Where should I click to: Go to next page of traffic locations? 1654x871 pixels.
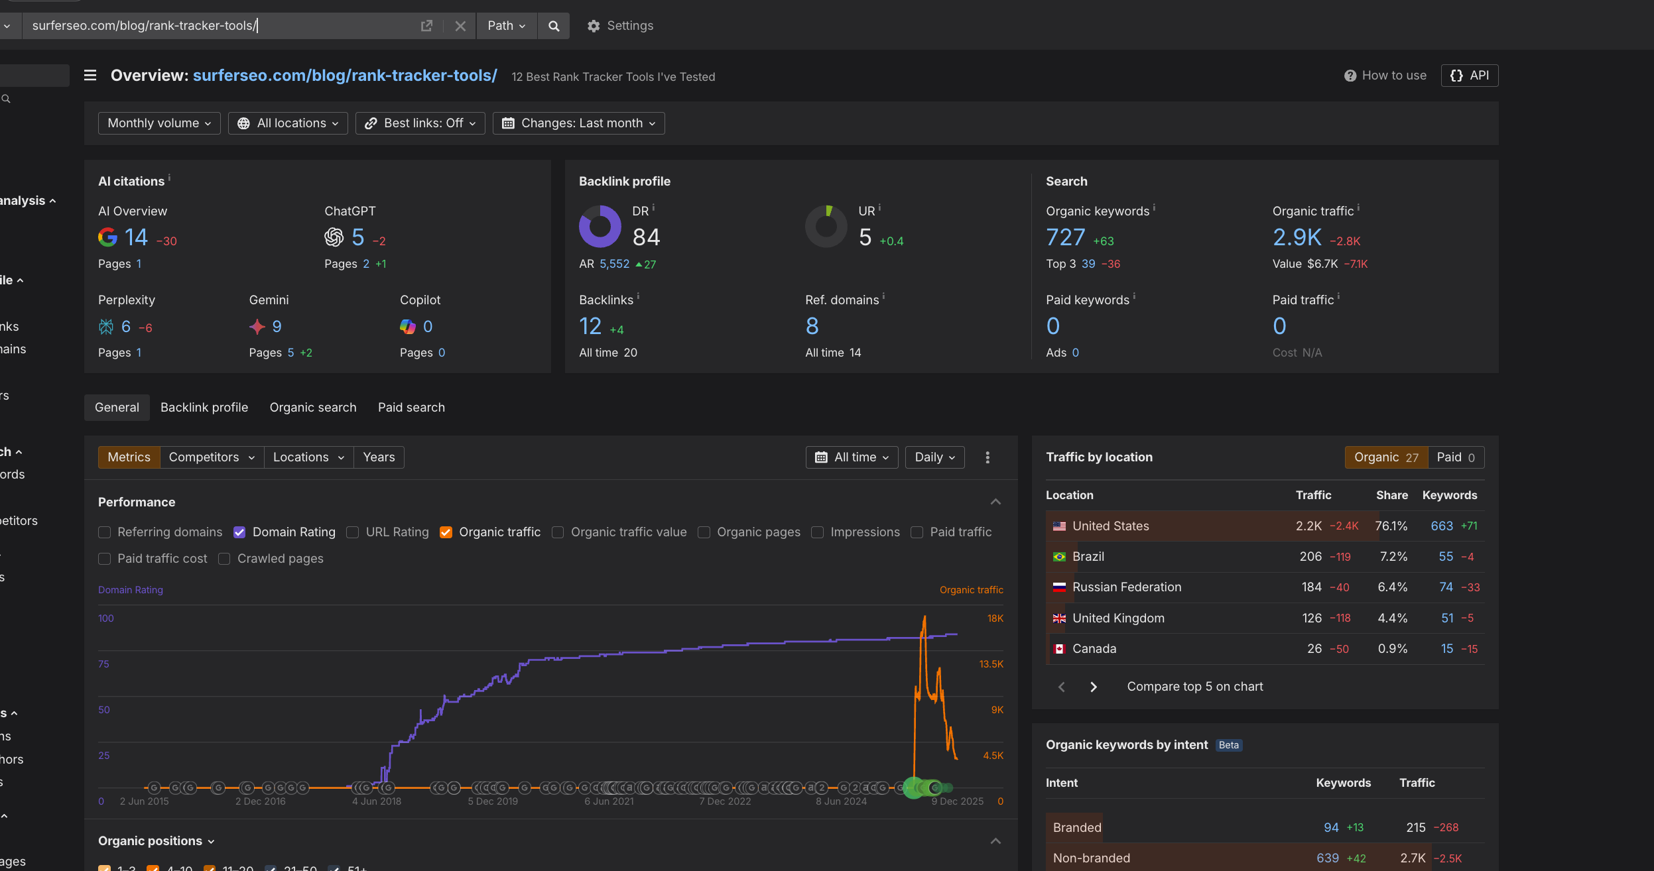[x=1094, y=687]
